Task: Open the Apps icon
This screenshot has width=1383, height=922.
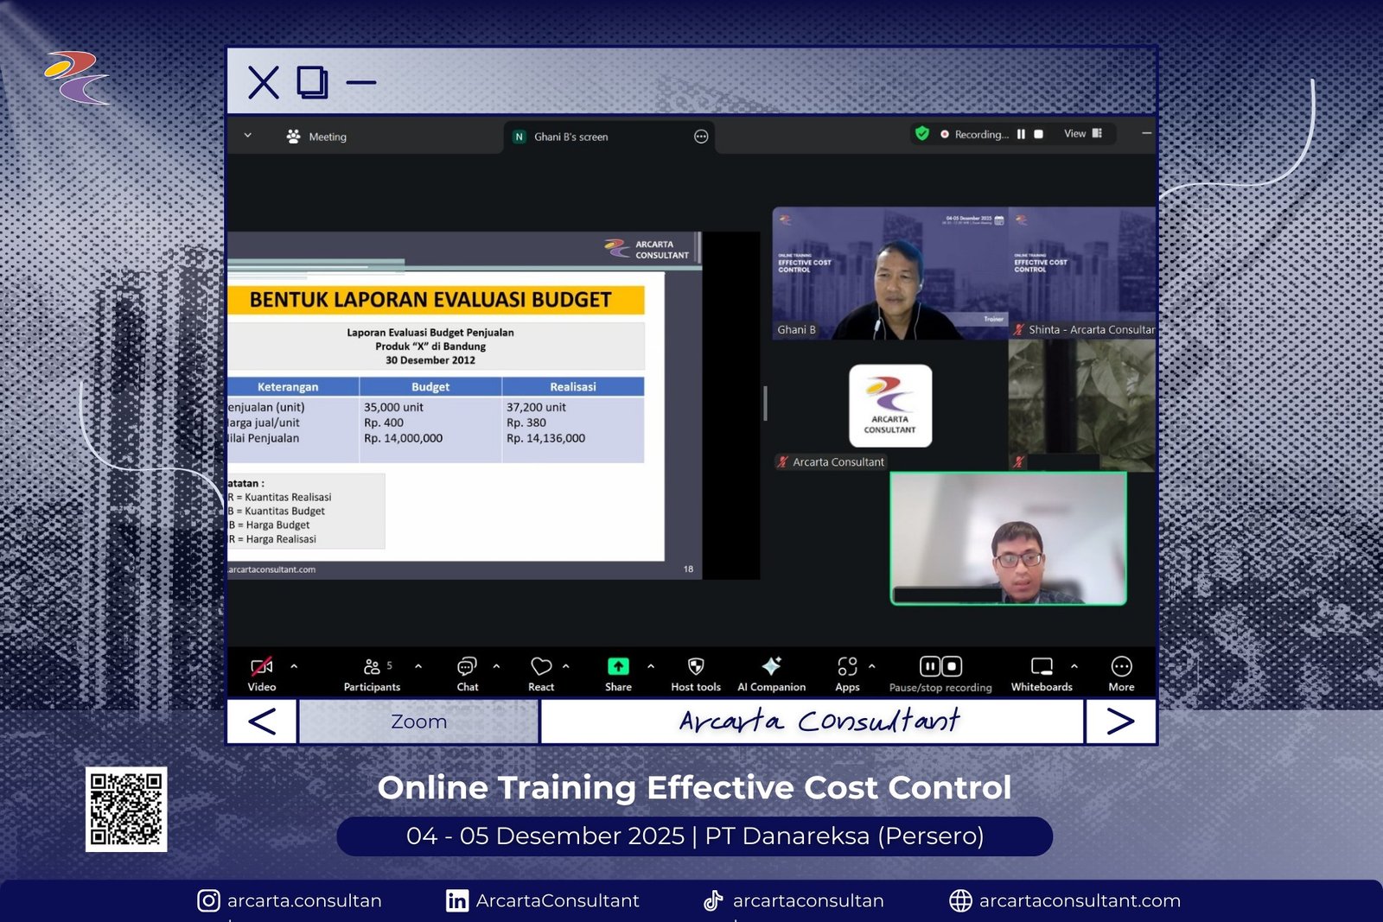Action: tap(847, 667)
